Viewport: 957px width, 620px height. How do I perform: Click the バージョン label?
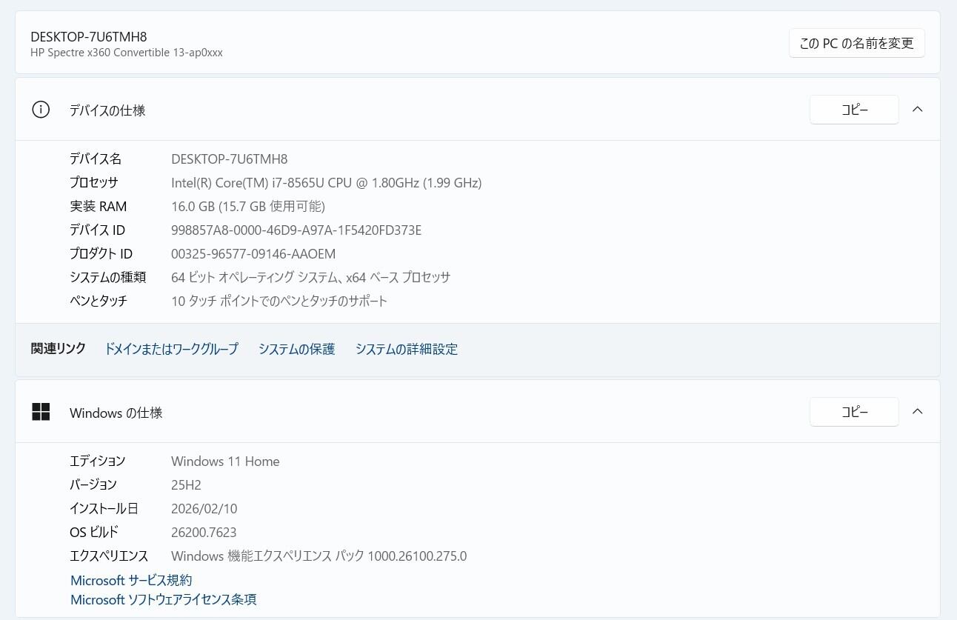[93, 484]
